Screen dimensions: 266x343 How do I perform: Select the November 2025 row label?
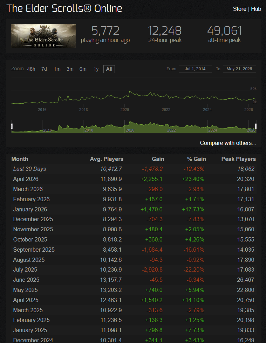[x=33, y=229]
